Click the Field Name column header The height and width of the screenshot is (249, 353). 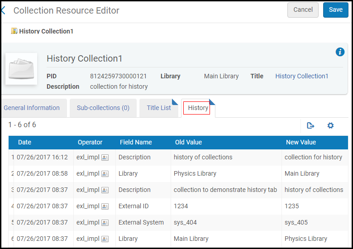136,142
